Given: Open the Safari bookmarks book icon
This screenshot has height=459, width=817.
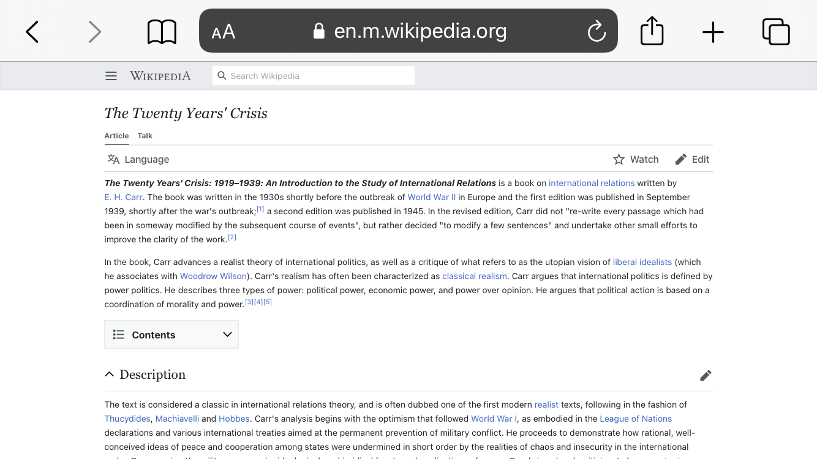Looking at the screenshot, I should pos(162,32).
